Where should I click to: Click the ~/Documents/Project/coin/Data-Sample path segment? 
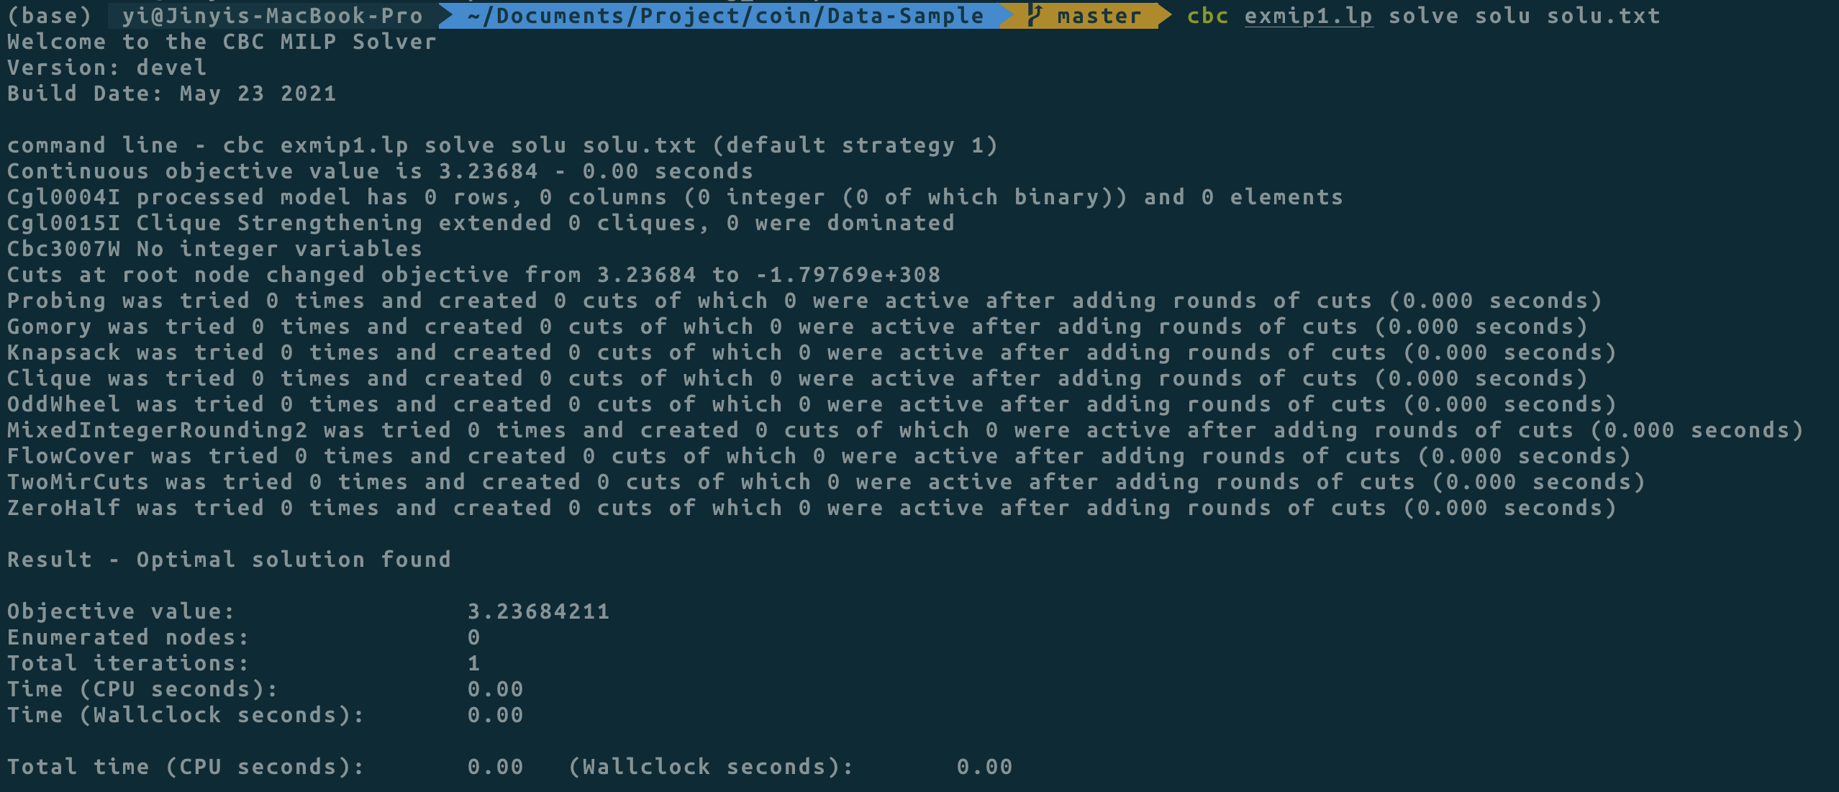click(x=725, y=16)
